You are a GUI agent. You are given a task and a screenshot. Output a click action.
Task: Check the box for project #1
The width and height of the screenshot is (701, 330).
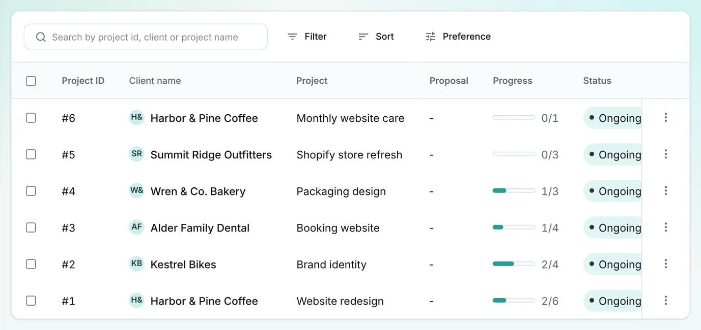(31, 301)
